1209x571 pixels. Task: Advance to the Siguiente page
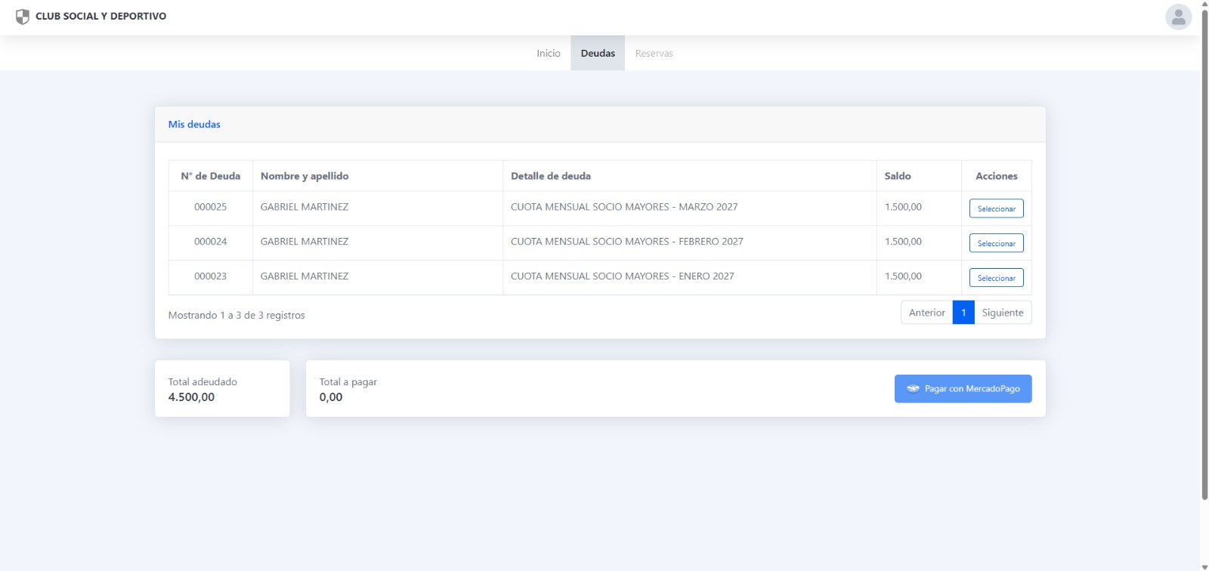point(1002,313)
